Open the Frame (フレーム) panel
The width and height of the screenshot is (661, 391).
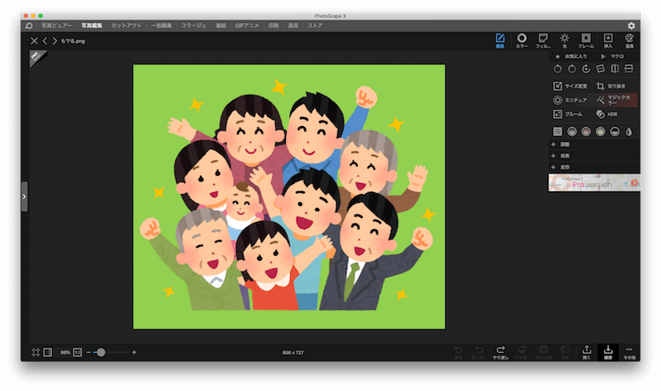pyautogui.click(x=586, y=40)
